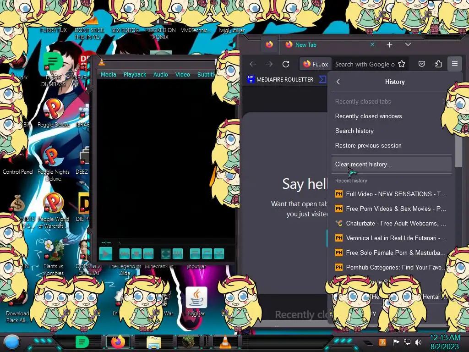The height and width of the screenshot is (352, 469).
Task: Toggle VLC fullscreen button
Action: [x=166, y=254]
